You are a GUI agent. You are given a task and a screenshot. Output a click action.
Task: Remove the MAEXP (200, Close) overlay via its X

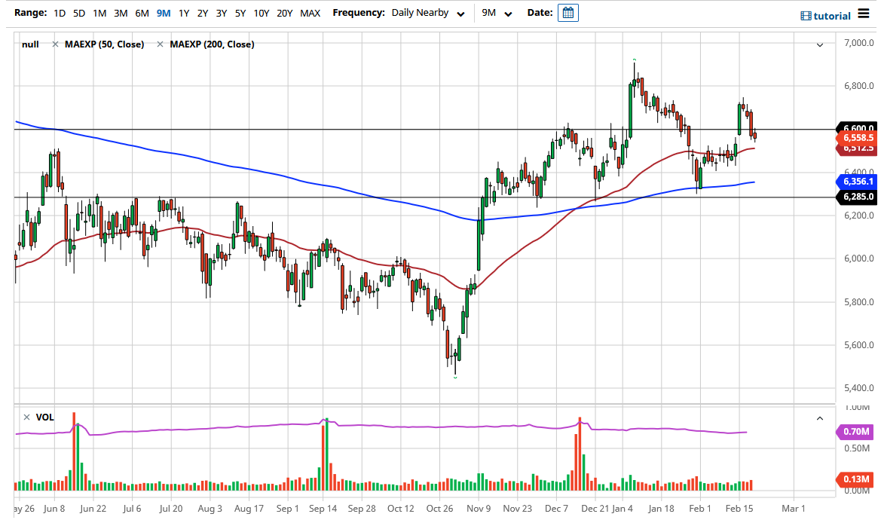click(158, 44)
